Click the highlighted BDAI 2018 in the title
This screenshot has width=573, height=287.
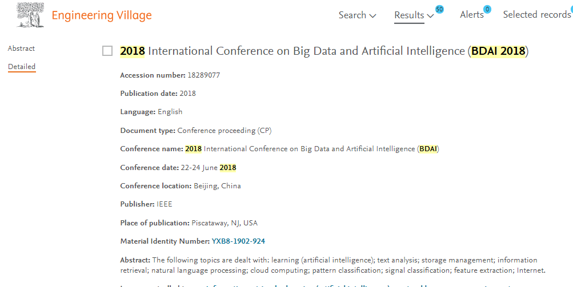tap(498, 51)
